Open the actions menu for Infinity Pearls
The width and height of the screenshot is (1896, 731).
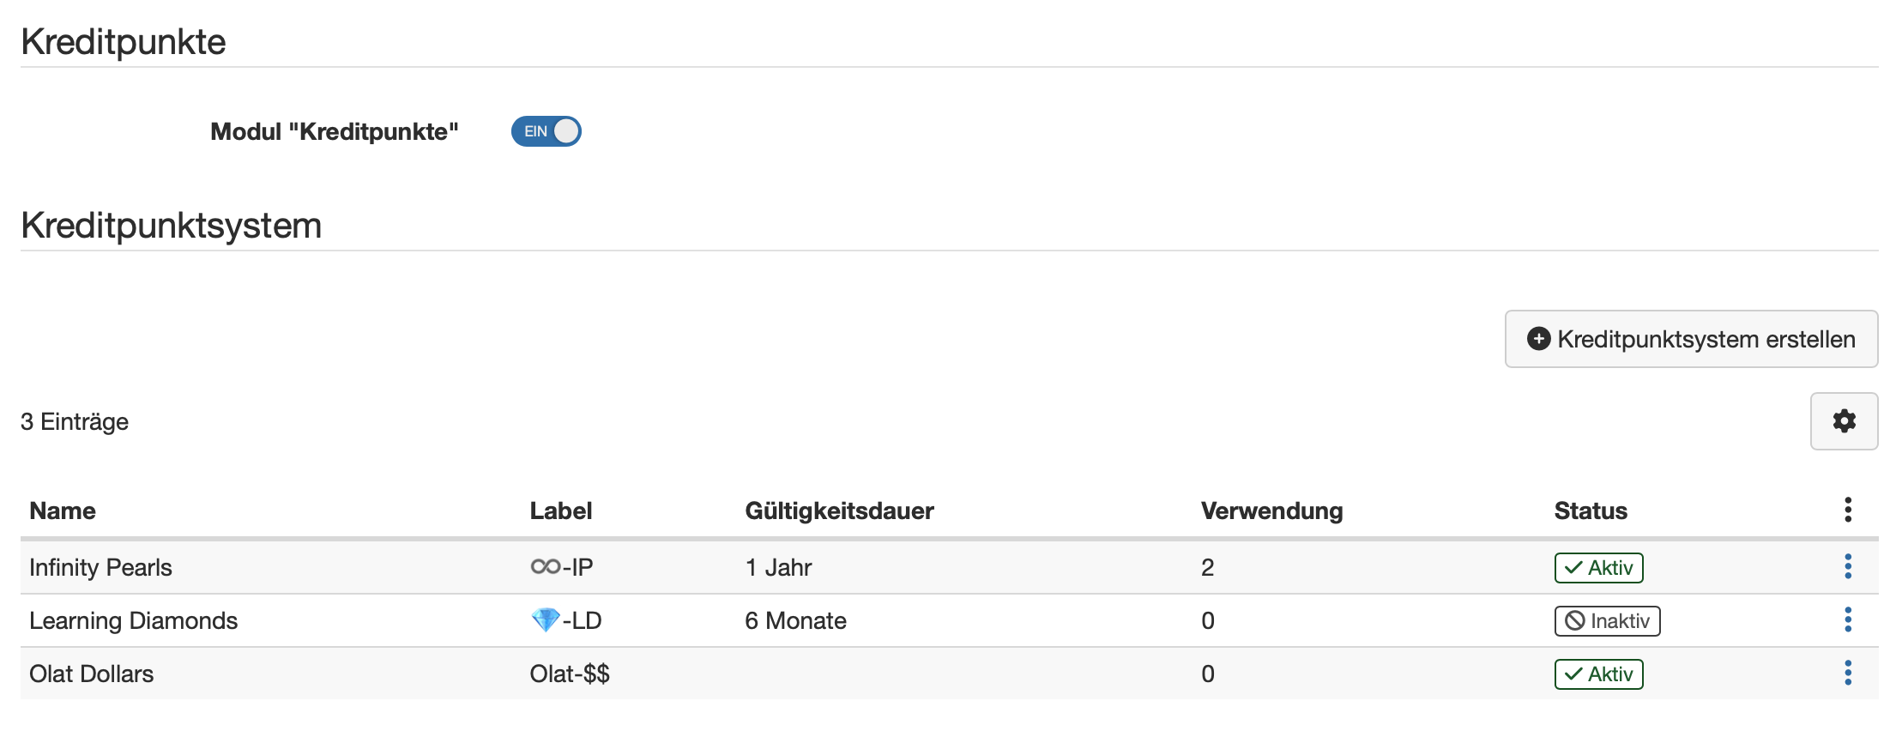[1847, 567]
